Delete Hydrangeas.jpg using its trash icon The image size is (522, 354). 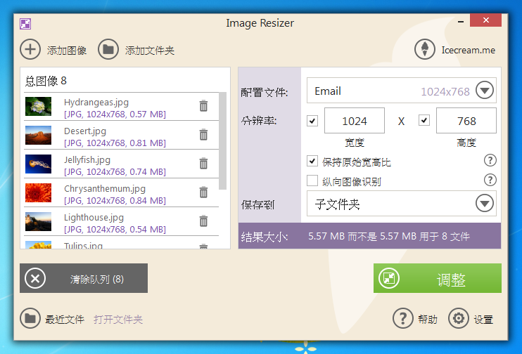point(203,106)
